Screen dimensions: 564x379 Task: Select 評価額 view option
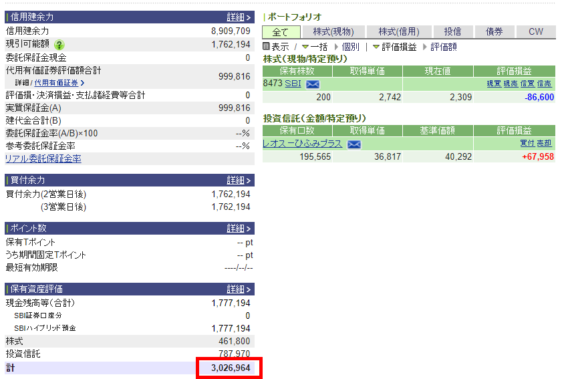(444, 47)
